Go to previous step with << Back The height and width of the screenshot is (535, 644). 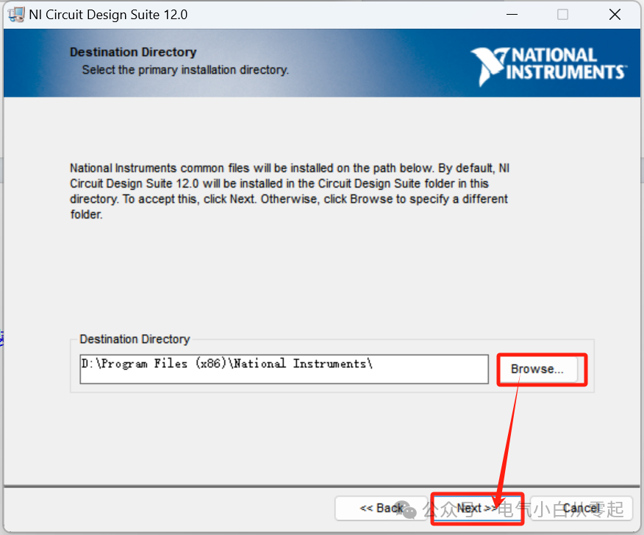pyautogui.click(x=381, y=509)
